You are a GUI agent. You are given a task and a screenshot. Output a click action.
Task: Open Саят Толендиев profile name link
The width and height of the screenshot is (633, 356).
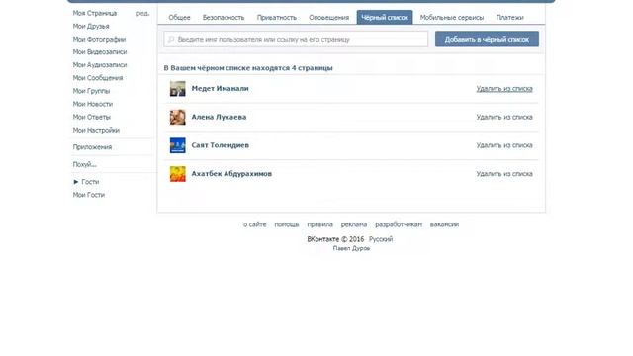click(x=220, y=145)
